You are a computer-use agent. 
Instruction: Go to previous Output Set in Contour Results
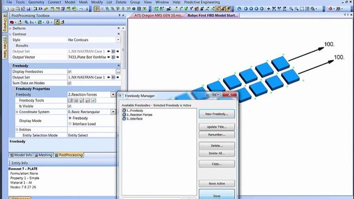[108, 51]
